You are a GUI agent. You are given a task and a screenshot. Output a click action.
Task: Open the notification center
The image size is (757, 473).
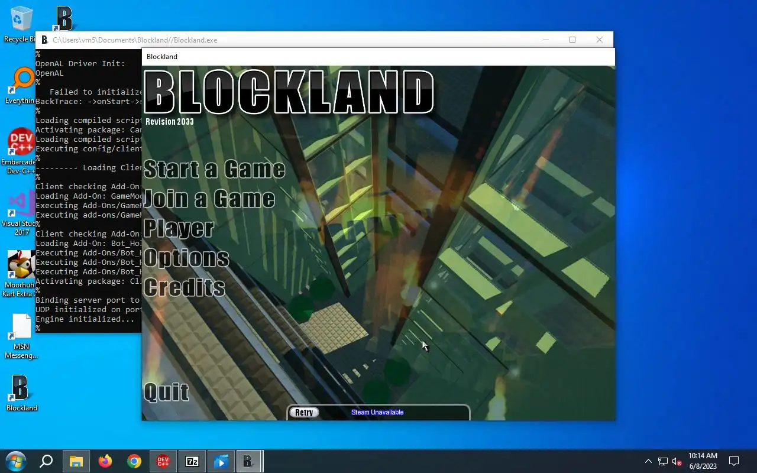coord(734,461)
